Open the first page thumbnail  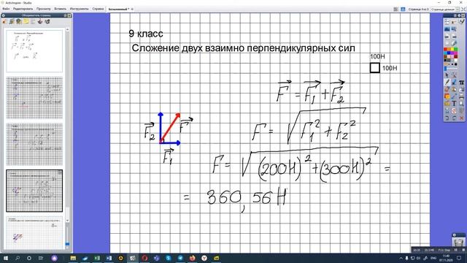tap(34, 51)
